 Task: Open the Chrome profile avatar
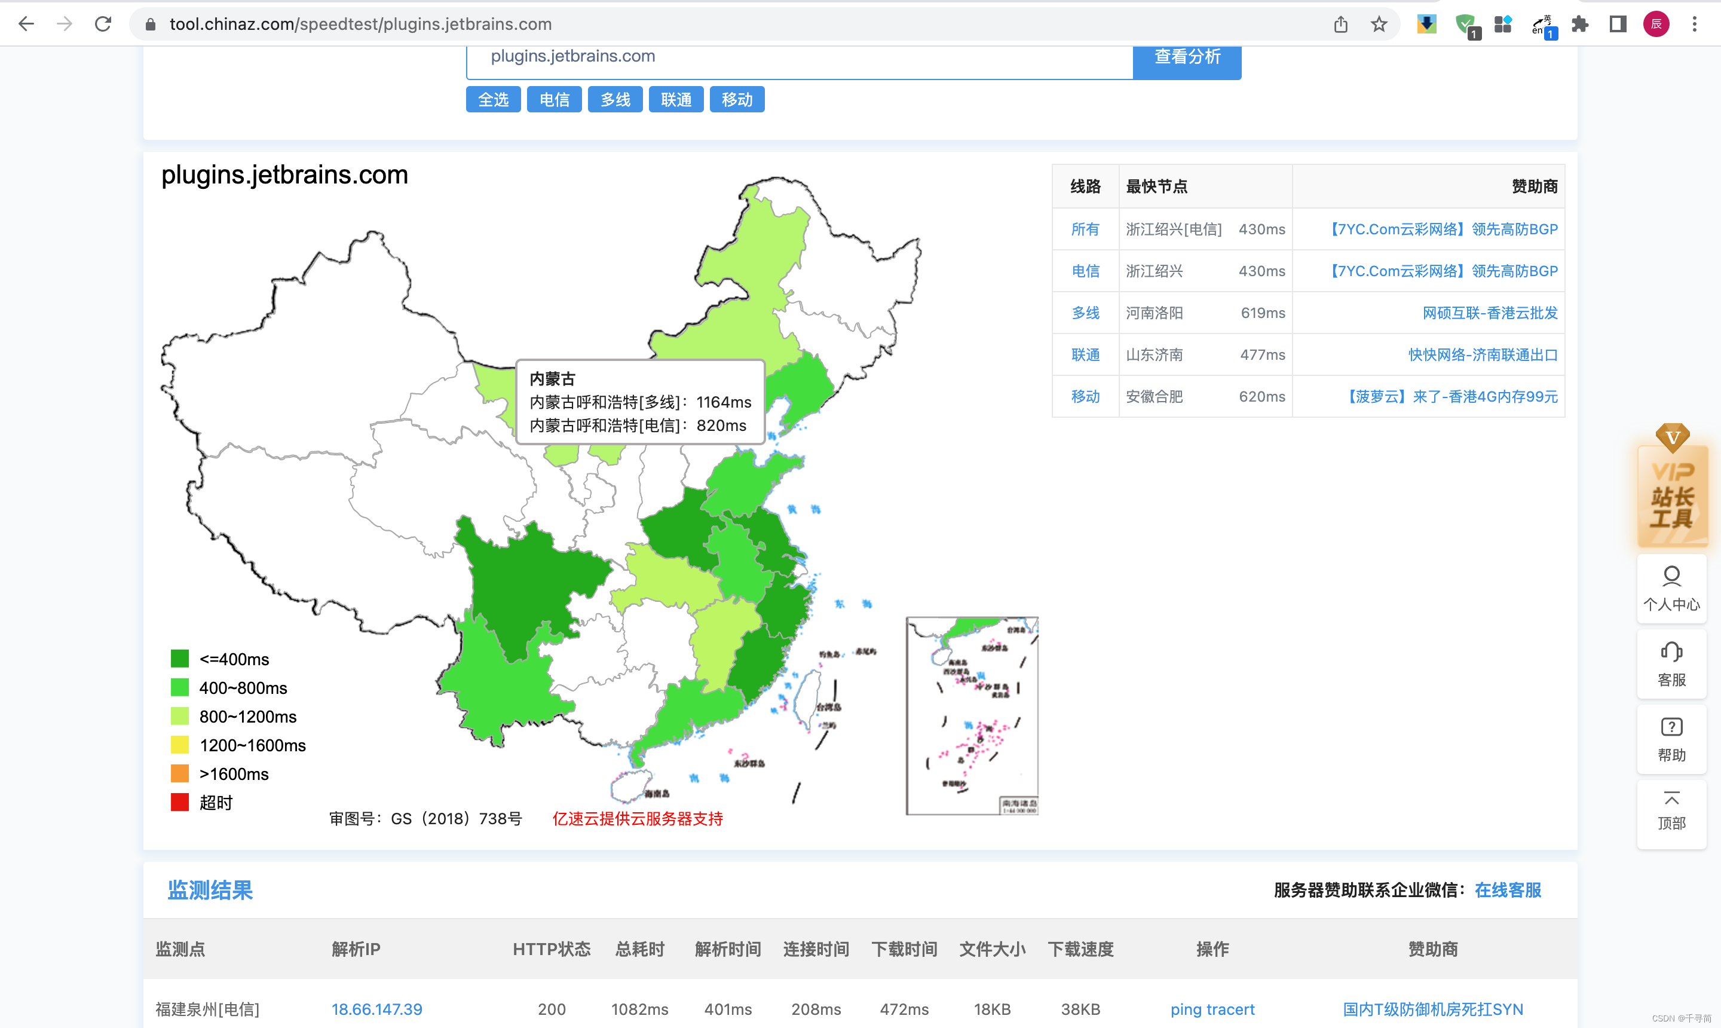coord(1656,25)
